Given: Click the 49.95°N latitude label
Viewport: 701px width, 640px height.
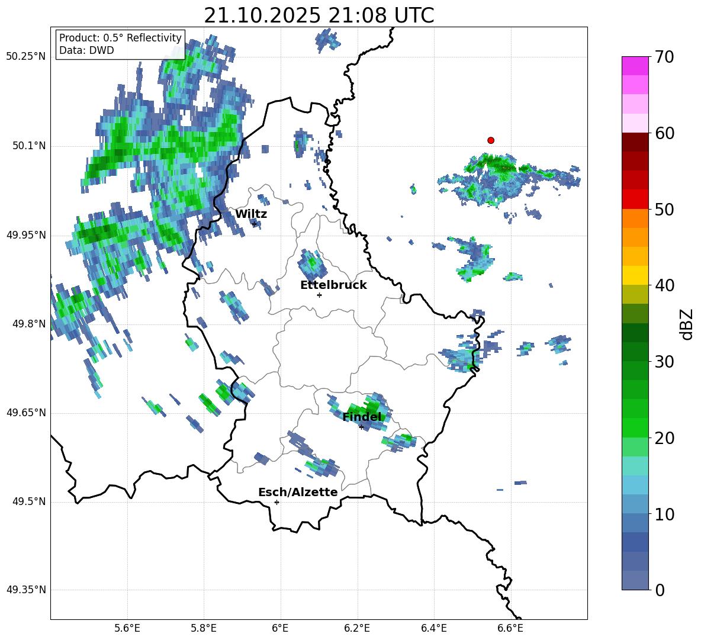Looking at the screenshot, I should click(26, 234).
